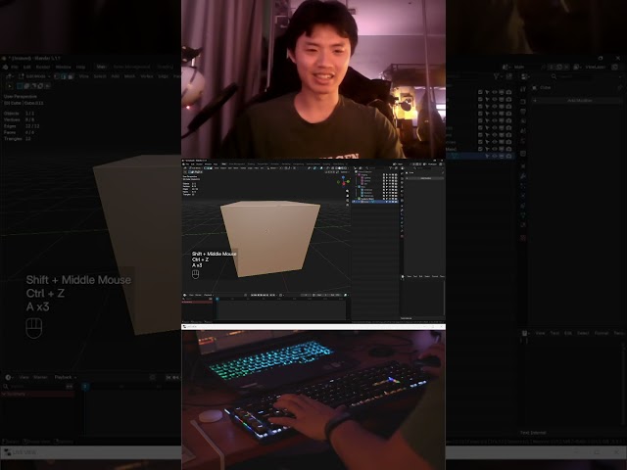
Task: Open the Mesh menu in viewport header
Action: pyautogui.click(x=129, y=76)
